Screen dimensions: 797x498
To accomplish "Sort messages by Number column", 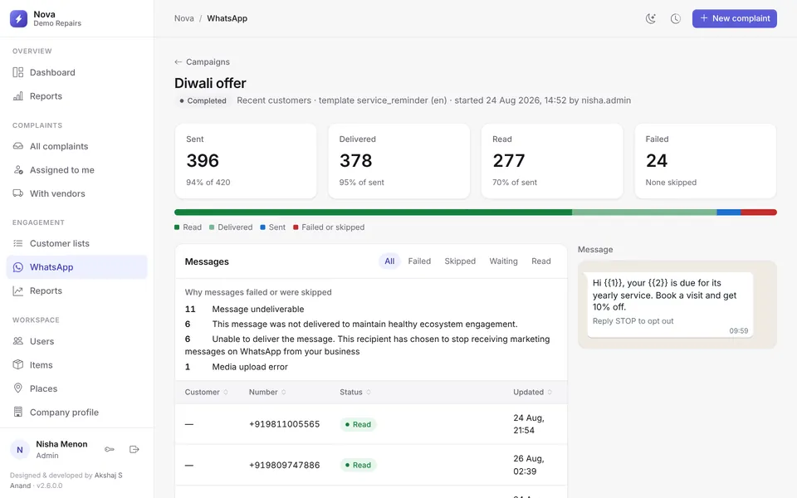I will coord(267,393).
